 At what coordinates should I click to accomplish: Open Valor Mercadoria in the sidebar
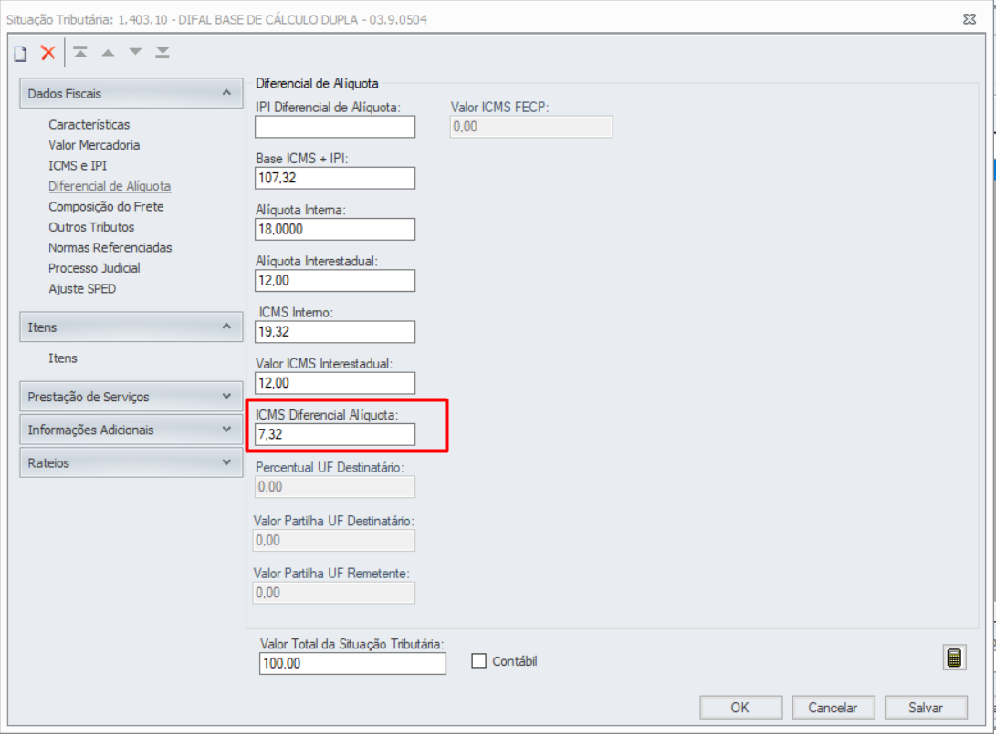(x=94, y=145)
